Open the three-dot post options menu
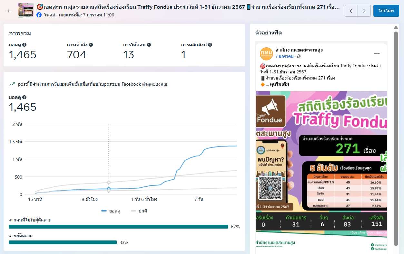The width and height of the screenshot is (404, 254). 377,53
